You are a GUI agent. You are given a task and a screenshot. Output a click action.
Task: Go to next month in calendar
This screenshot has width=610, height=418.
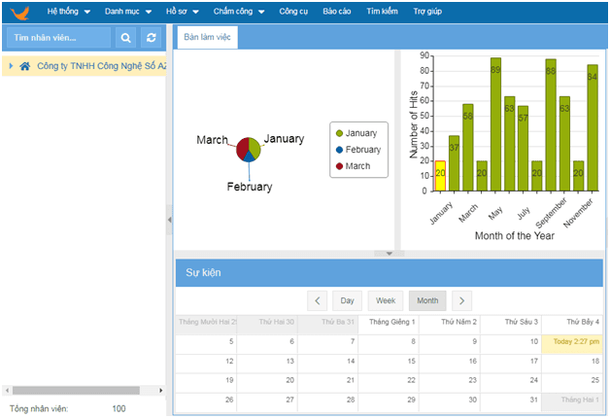point(461,301)
